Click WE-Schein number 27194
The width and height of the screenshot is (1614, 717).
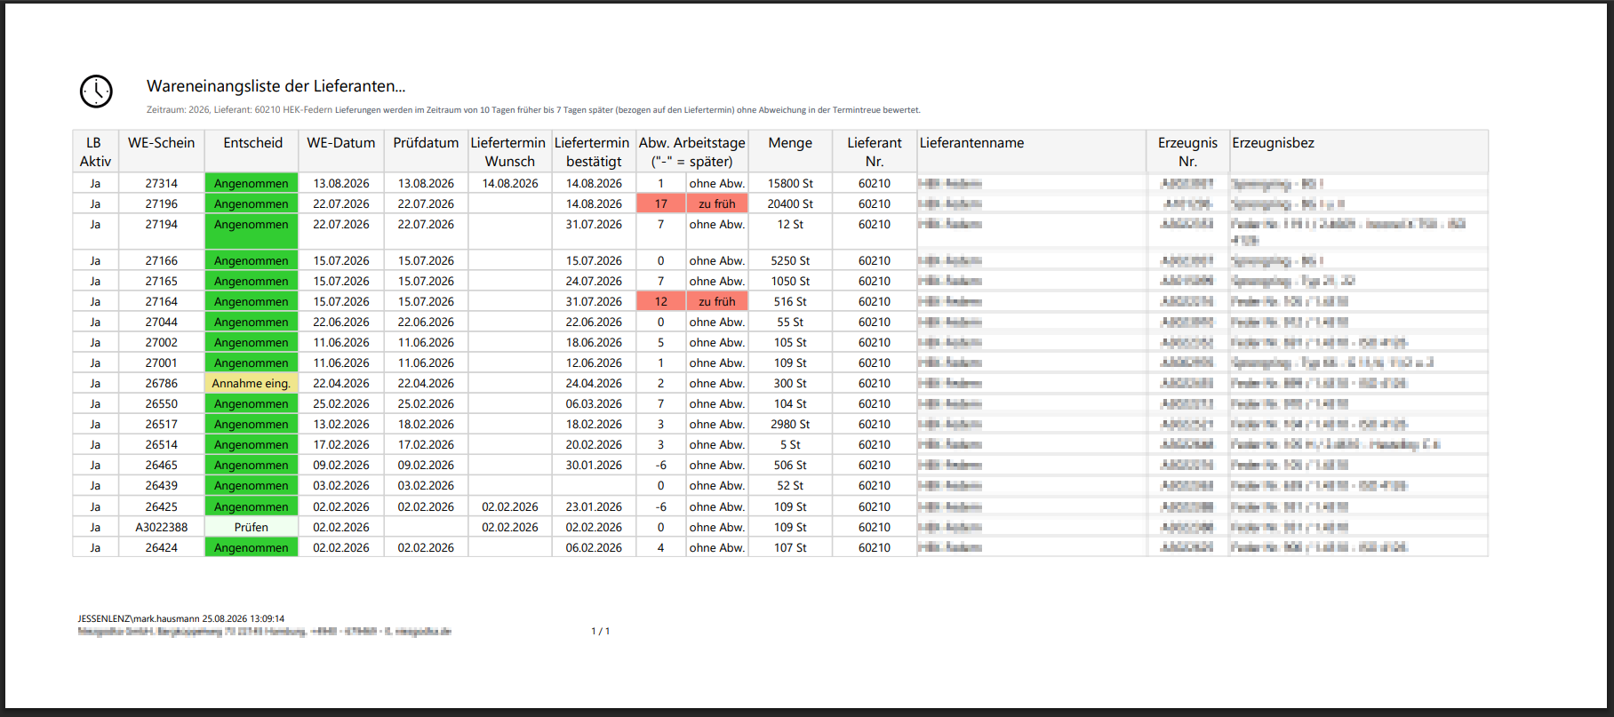click(x=162, y=224)
